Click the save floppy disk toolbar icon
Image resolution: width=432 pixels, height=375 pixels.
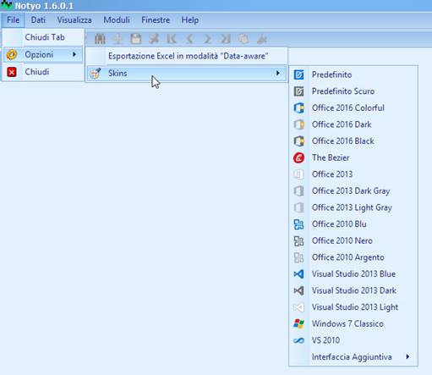coord(136,39)
